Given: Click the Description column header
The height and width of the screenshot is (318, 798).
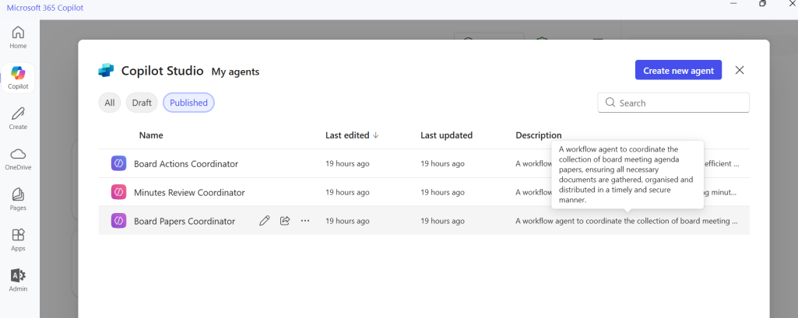Looking at the screenshot, I should pos(539,135).
